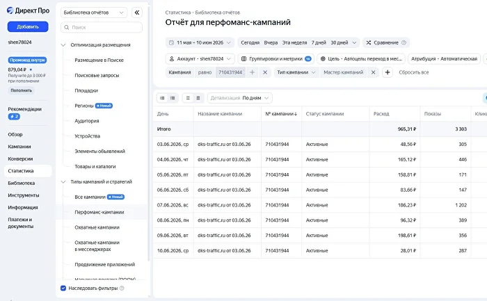Click the Новый badge next to Регионы
This screenshot has width=487, height=301.
[x=104, y=106]
